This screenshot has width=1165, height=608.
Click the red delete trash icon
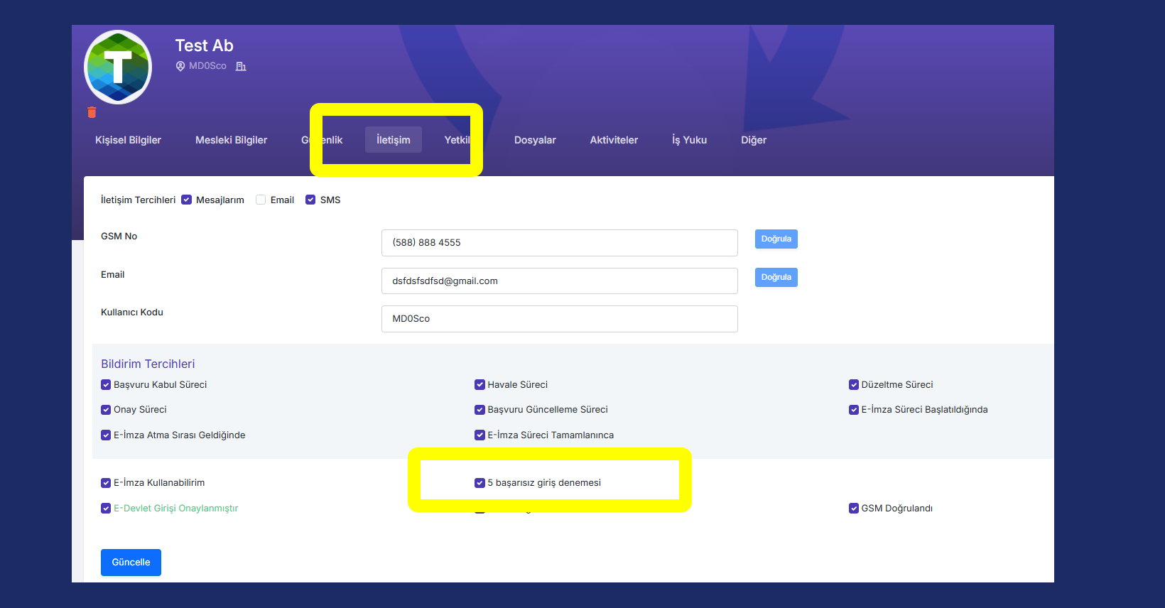click(92, 112)
